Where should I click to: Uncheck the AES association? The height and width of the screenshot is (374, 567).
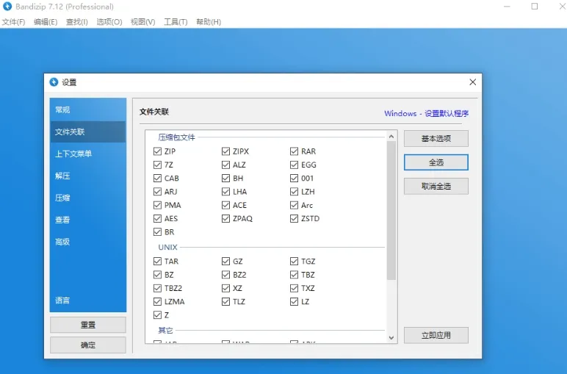(157, 218)
